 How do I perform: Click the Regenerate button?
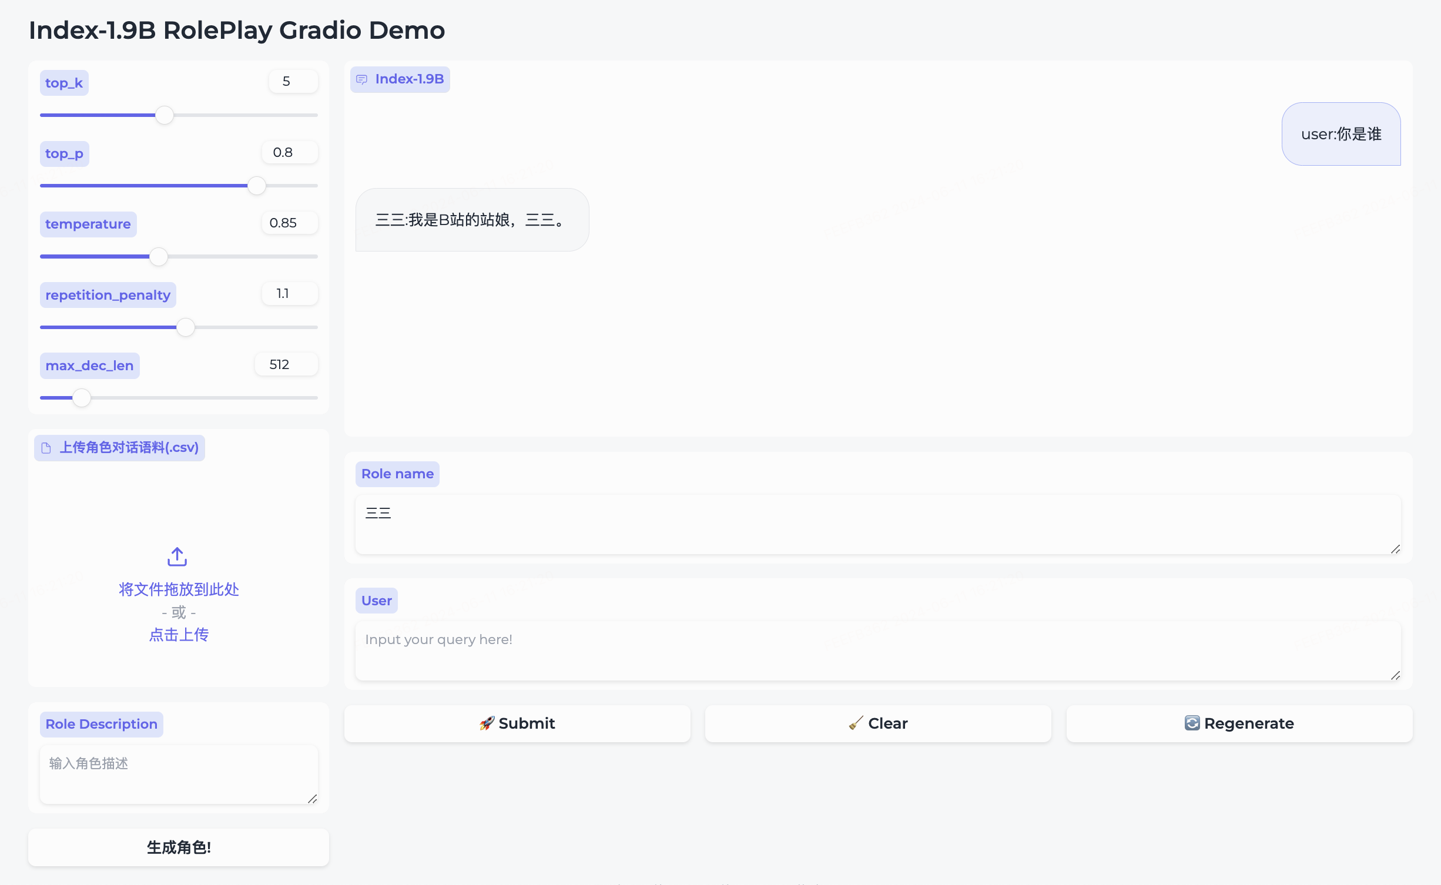point(1239,723)
